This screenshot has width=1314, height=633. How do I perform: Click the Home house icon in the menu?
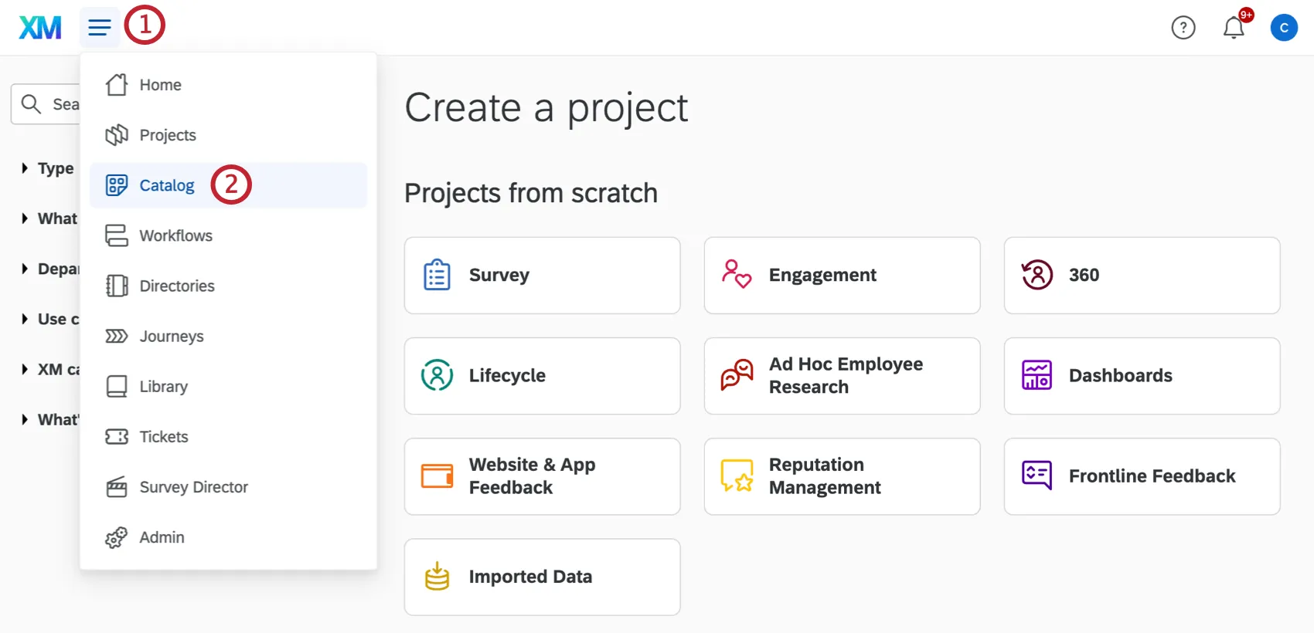click(x=117, y=85)
